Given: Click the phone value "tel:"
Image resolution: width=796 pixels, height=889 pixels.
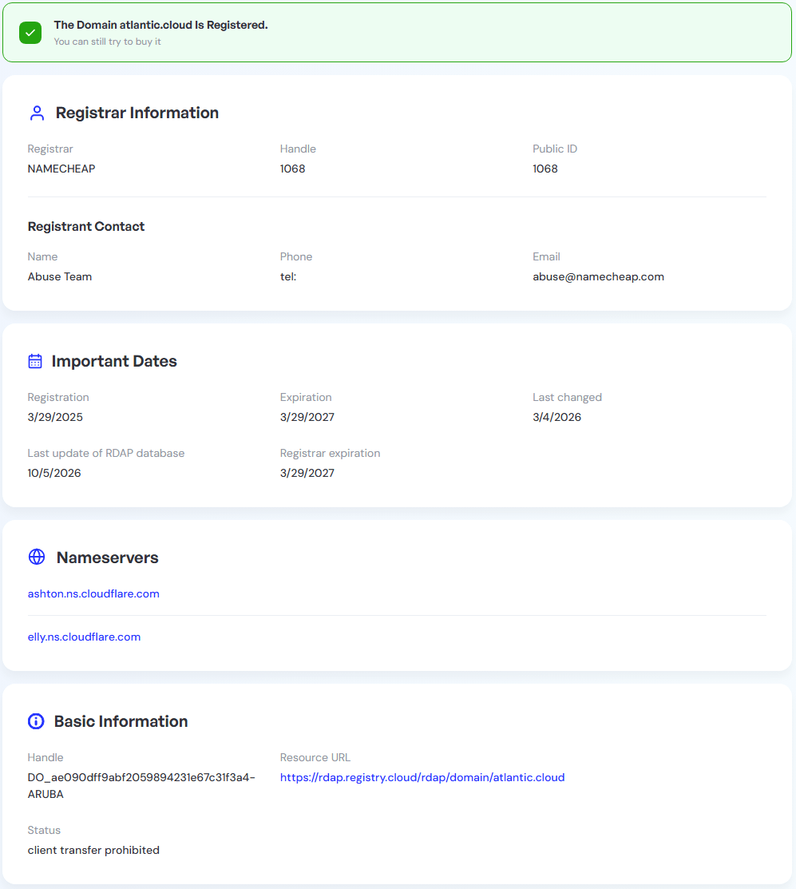Looking at the screenshot, I should tap(287, 276).
